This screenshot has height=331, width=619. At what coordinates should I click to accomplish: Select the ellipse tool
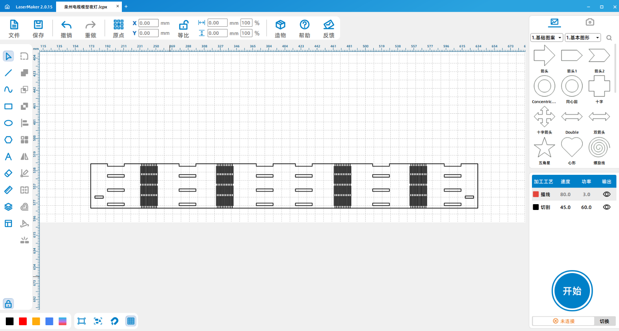[8, 123]
